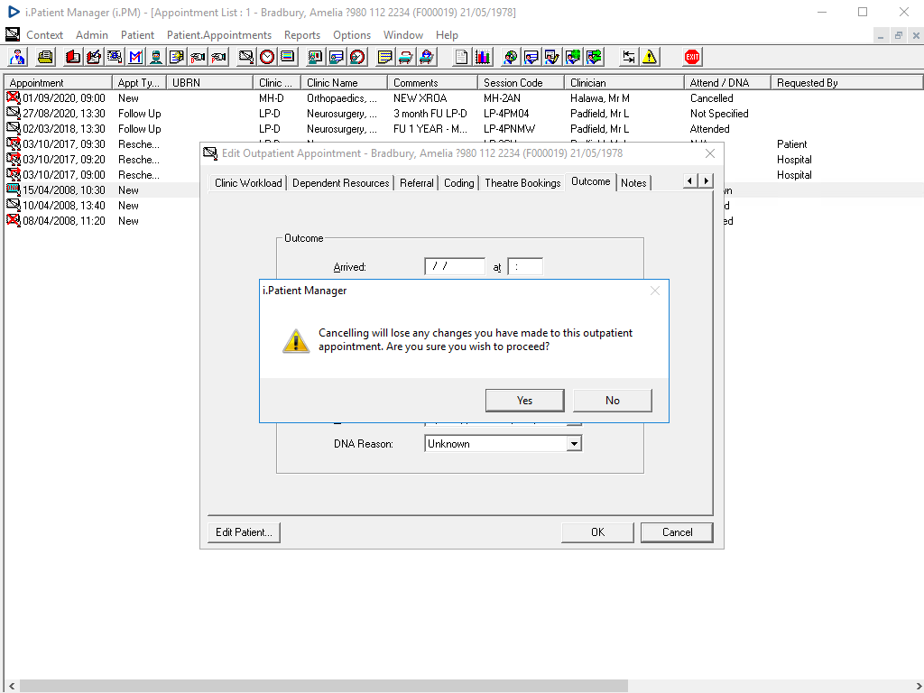
Task: Open the Help menu
Action: tap(447, 35)
